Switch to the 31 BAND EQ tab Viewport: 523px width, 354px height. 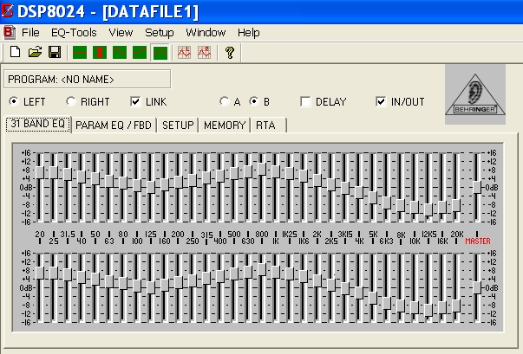pos(38,124)
